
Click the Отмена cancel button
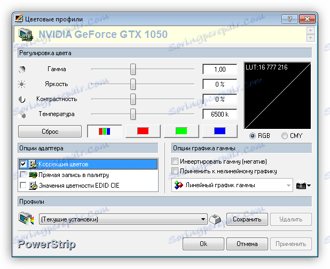[247, 244]
